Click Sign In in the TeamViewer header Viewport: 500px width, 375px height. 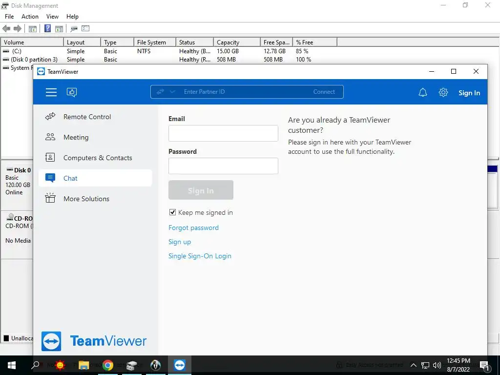click(469, 93)
